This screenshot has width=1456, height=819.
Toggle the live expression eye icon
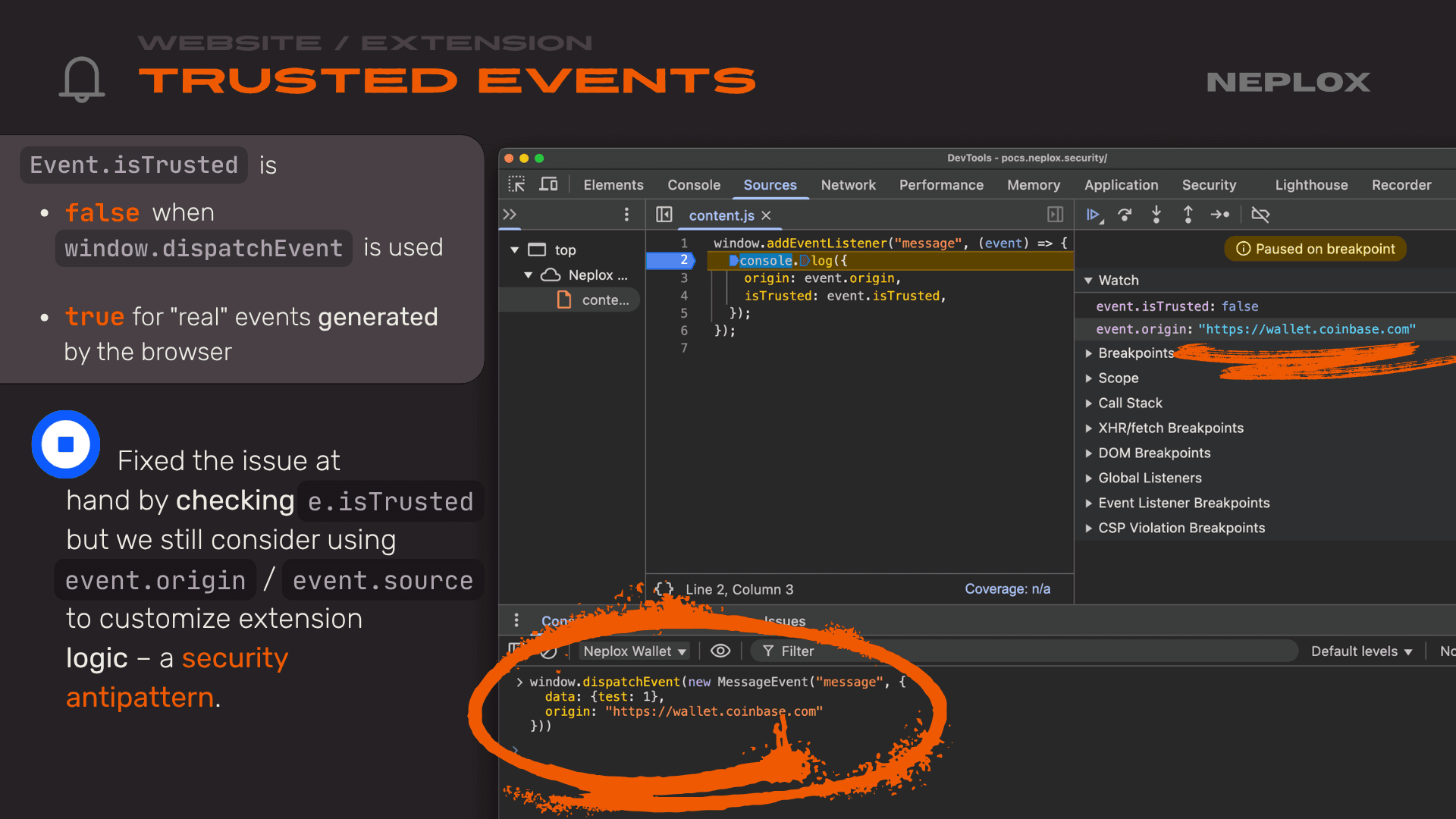coord(720,651)
